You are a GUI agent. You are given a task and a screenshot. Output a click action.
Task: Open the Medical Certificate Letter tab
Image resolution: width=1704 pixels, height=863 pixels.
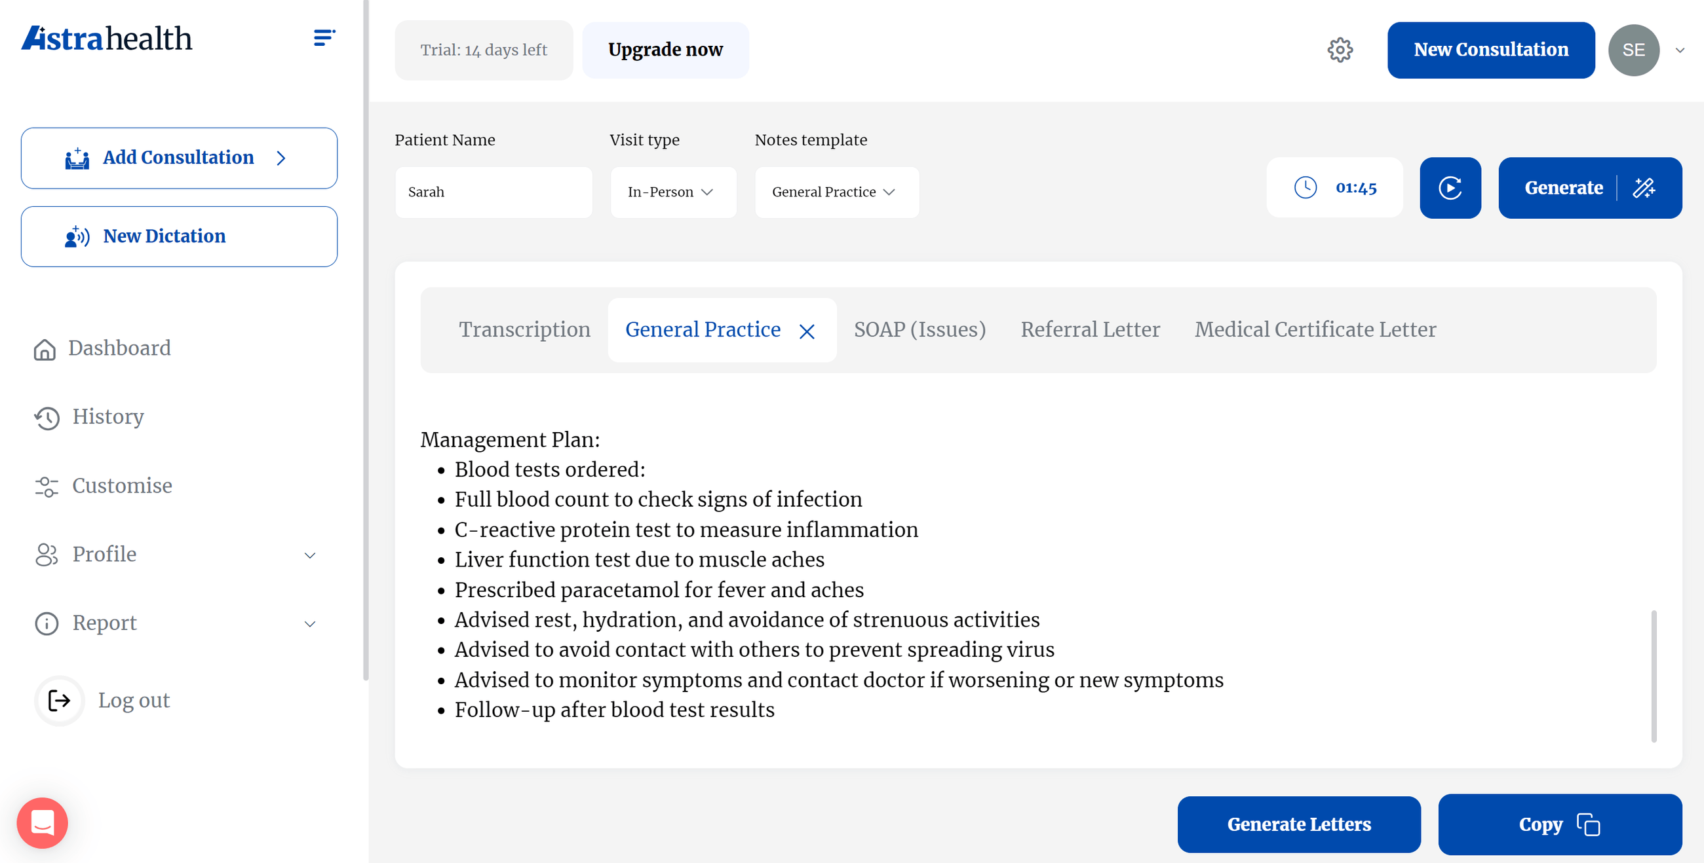tap(1315, 330)
